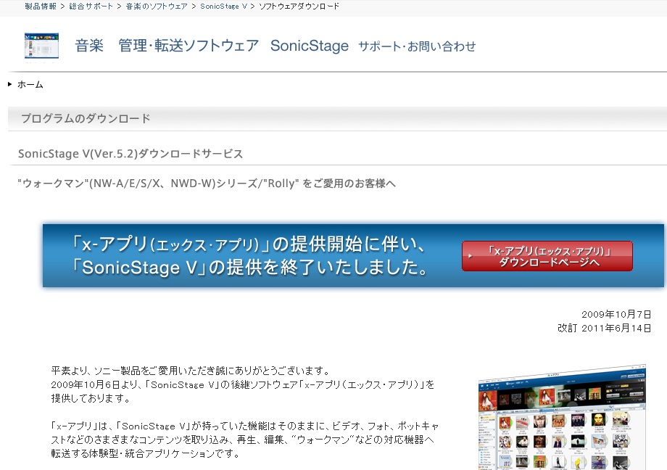Click the SonicStage header wordmark
The width and height of the screenshot is (667, 470).
(309, 45)
